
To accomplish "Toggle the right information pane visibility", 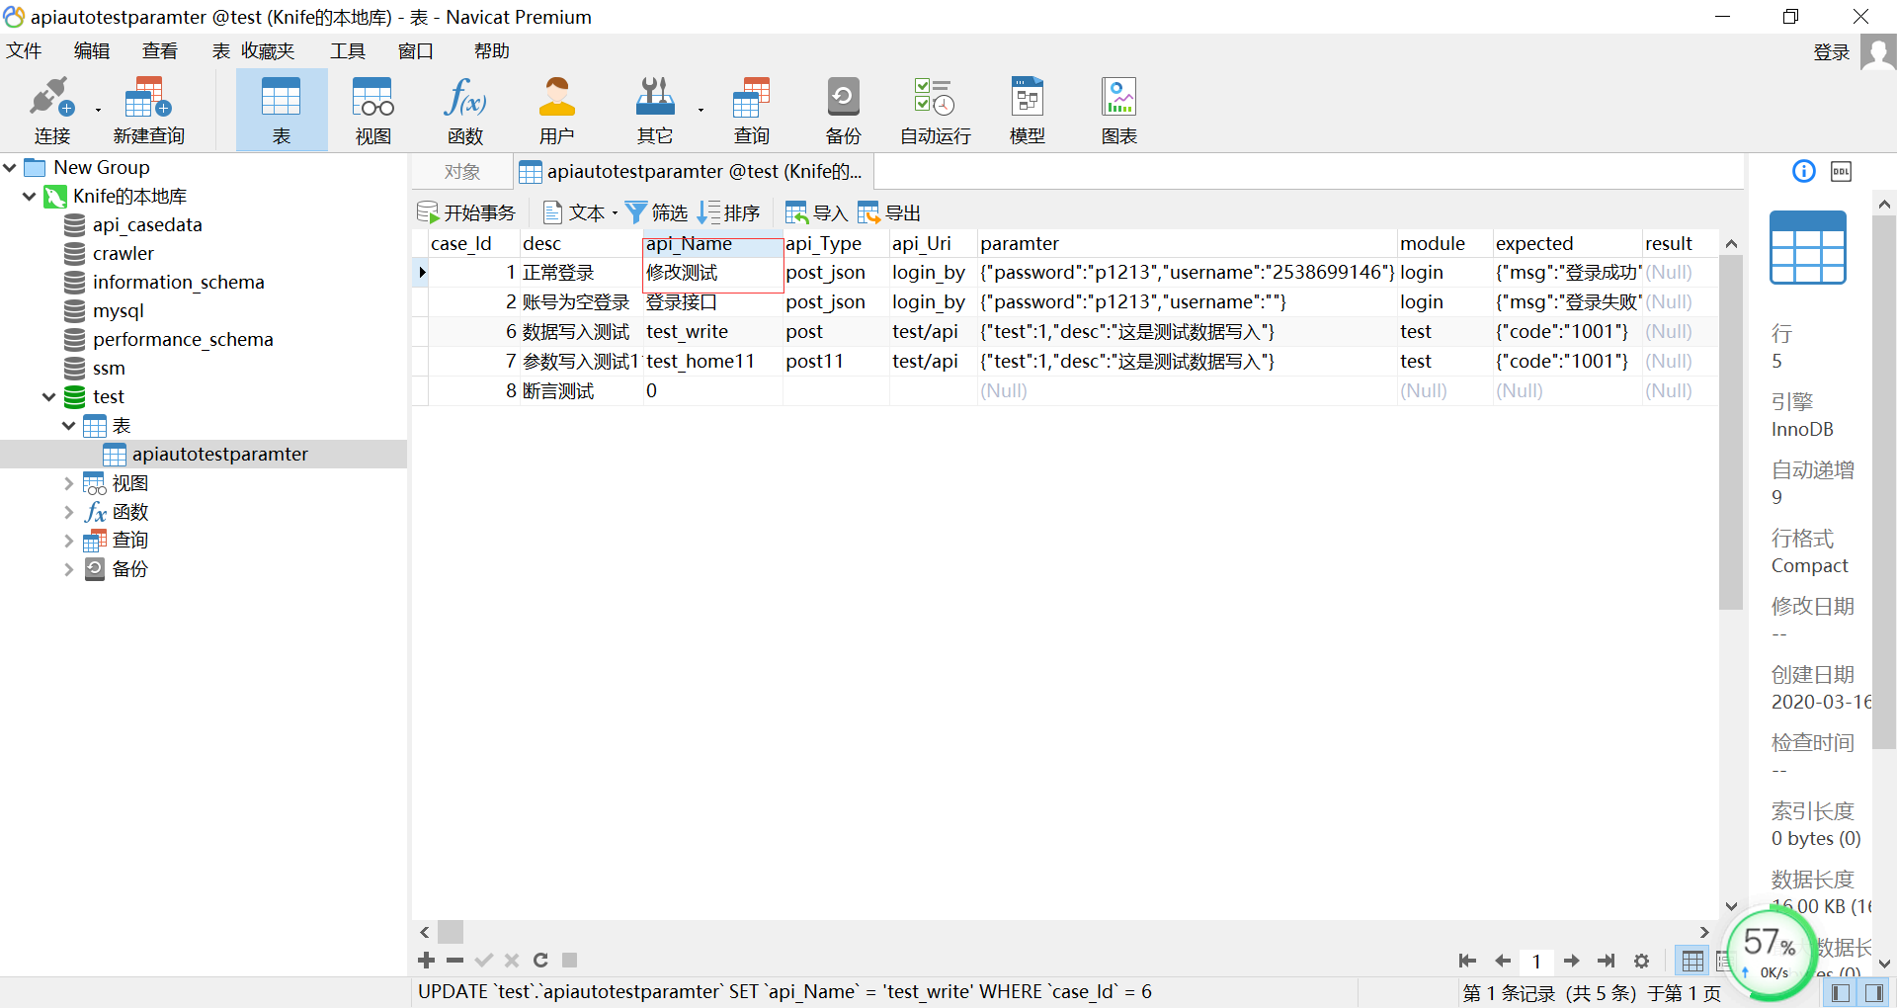I will point(1873,993).
